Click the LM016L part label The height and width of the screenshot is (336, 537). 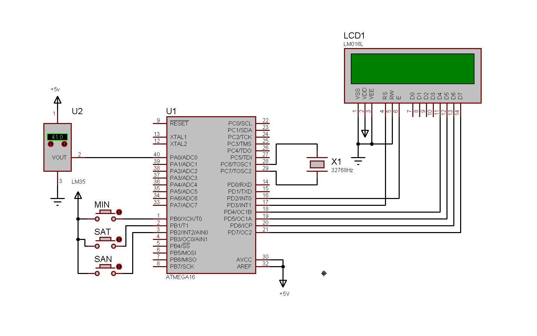pyautogui.click(x=353, y=44)
